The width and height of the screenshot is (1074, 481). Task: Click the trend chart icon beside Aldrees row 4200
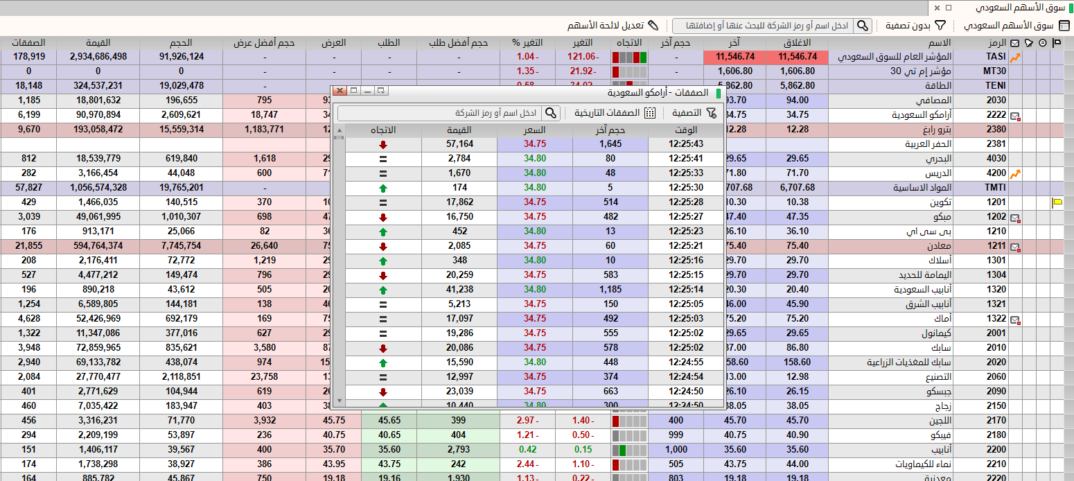pyautogui.click(x=1014, y=173)
